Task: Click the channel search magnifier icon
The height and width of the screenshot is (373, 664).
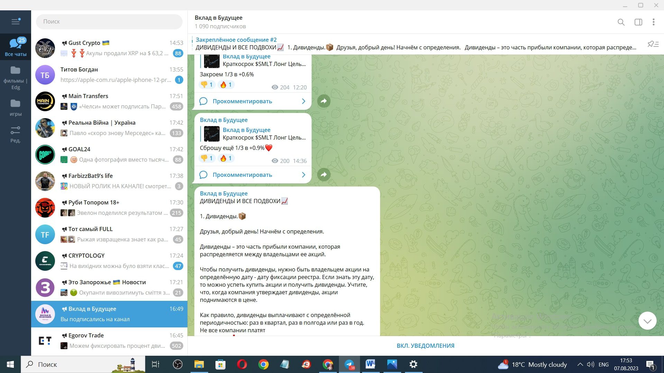Action: coord(621,22)
